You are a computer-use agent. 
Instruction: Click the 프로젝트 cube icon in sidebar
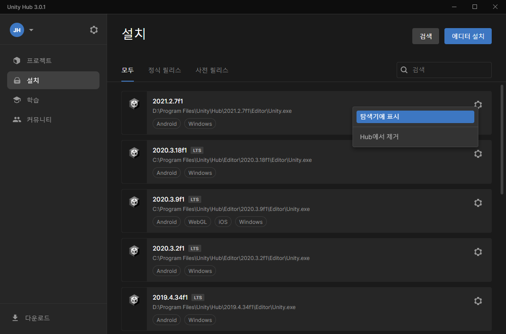[17, 61]
